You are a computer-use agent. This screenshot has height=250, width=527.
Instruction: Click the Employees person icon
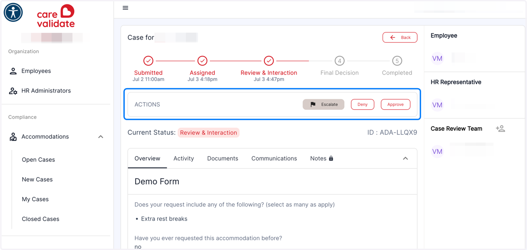[13, 71]
